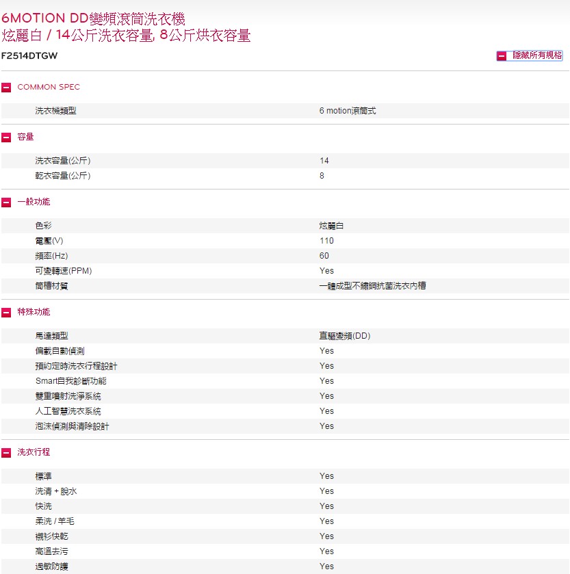The width and height of the screenshot is (570, 574).
Task: Click Yes in the 泡沫偵測與清除設計 row
Action: (x=326, y=426)
